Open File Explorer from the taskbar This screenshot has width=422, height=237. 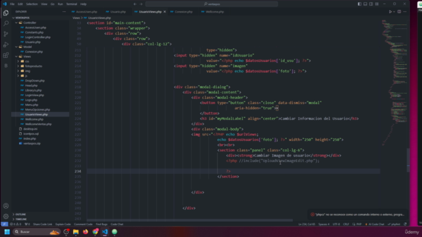point(76,232)
